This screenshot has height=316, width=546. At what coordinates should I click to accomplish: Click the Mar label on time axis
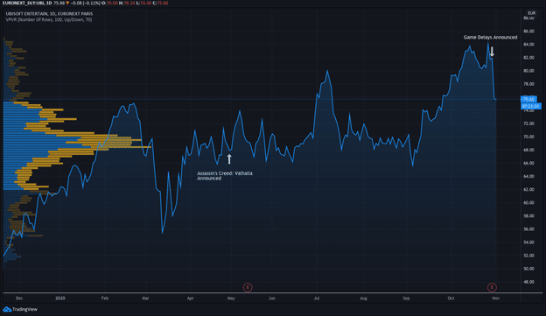145,298
